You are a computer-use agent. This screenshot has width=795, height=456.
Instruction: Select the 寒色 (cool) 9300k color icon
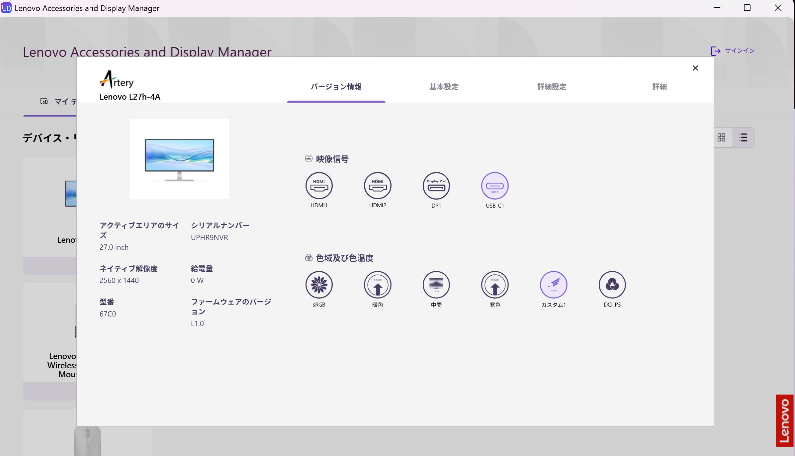click(x=494, y=285)
